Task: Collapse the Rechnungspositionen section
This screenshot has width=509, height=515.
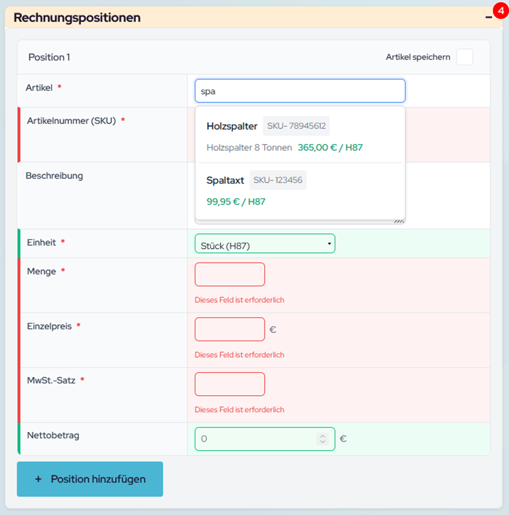Action: coord(488,18)
